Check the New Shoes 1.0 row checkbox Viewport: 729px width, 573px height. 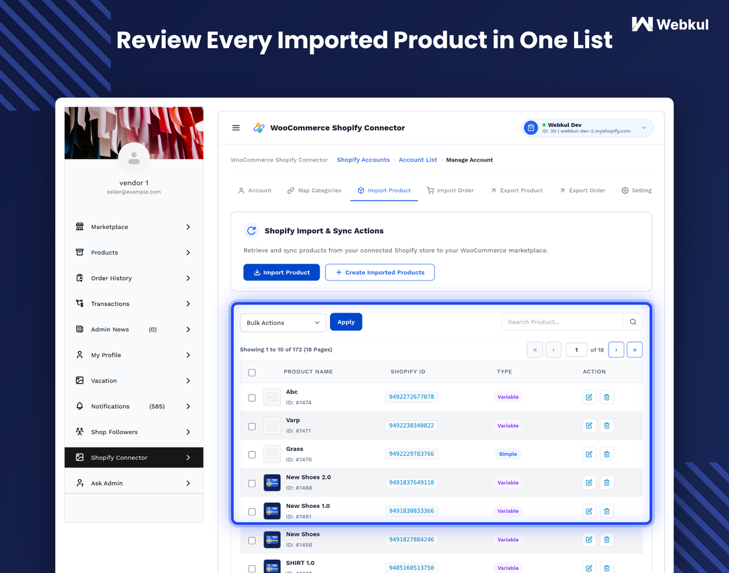(x=252, y=512)
